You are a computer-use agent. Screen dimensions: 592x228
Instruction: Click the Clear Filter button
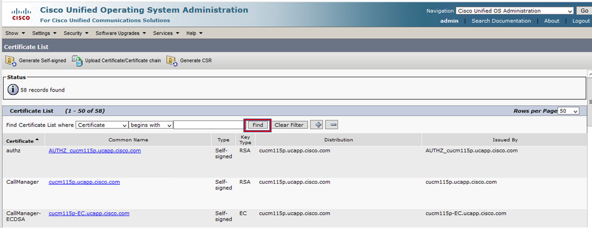click(289, 125)
